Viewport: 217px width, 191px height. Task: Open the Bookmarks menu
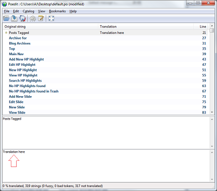click(57, 11)
